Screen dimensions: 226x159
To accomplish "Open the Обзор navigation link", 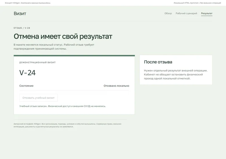I will [168, 13].
